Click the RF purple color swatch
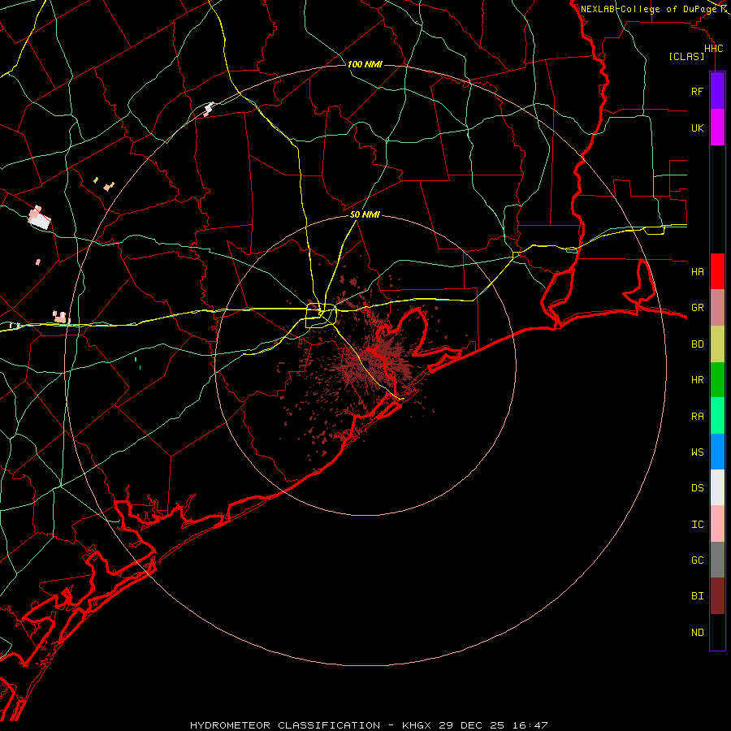Image resolution: width=731 pixels, height=731 pixels. click(717, 91)
